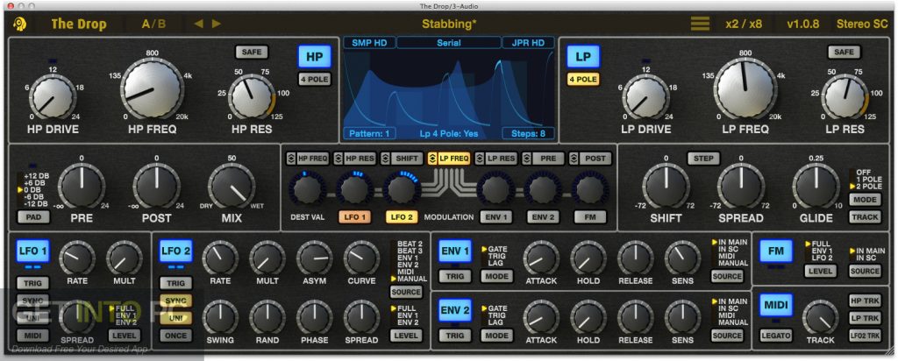Click the TRACK button under MODE
Viewport: 898px width, 361px height.
coord(865,216)
